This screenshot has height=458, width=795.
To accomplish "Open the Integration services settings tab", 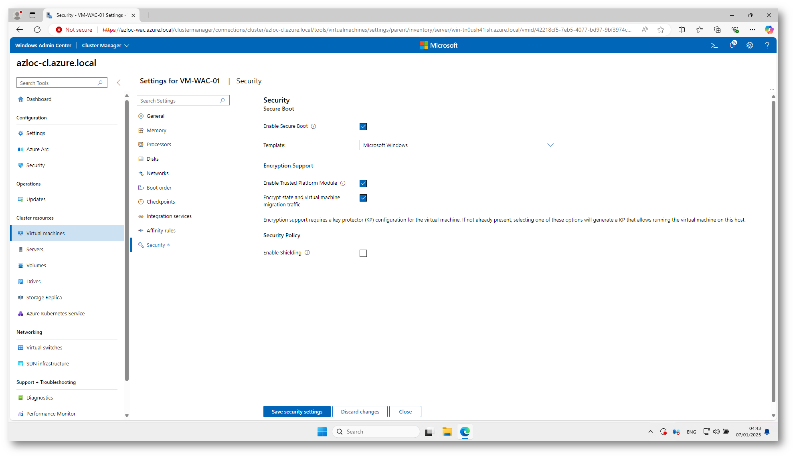I will 169,216.
